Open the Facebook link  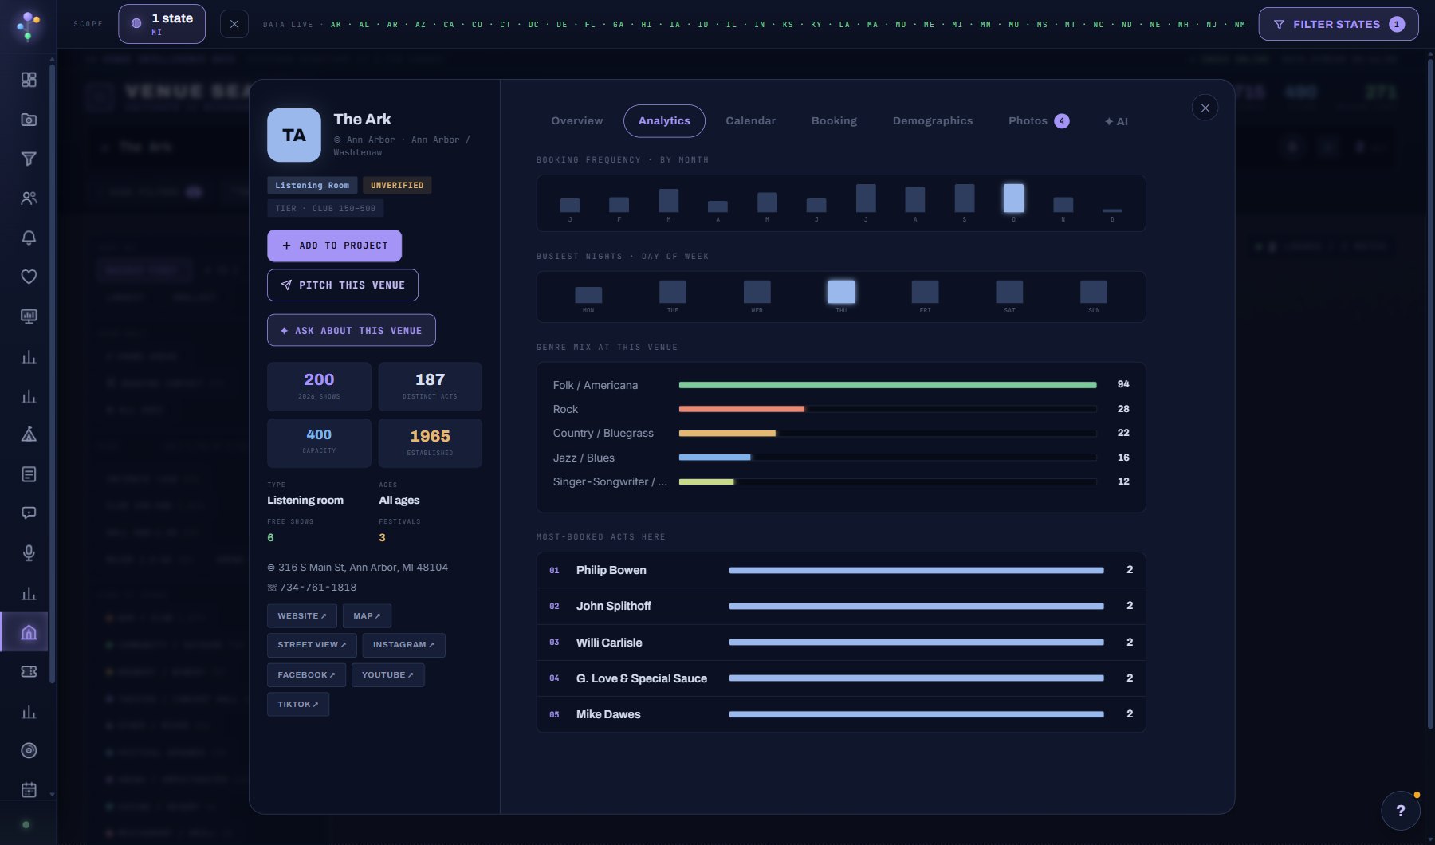(306, 675)
